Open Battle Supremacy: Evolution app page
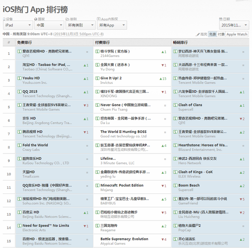Viewport: 252px width, 248px height. (124, 239)
